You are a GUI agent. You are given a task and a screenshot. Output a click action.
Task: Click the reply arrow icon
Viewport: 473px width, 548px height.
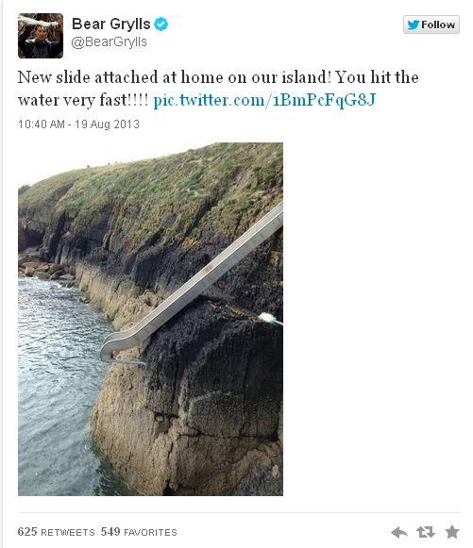(x=399, y=533)
